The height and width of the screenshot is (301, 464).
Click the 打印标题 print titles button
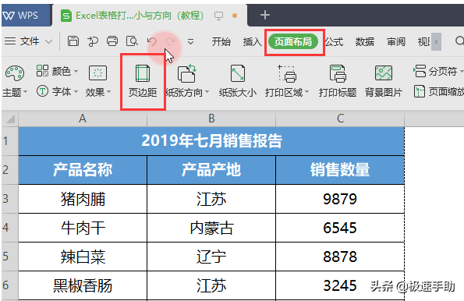(338, 81)
